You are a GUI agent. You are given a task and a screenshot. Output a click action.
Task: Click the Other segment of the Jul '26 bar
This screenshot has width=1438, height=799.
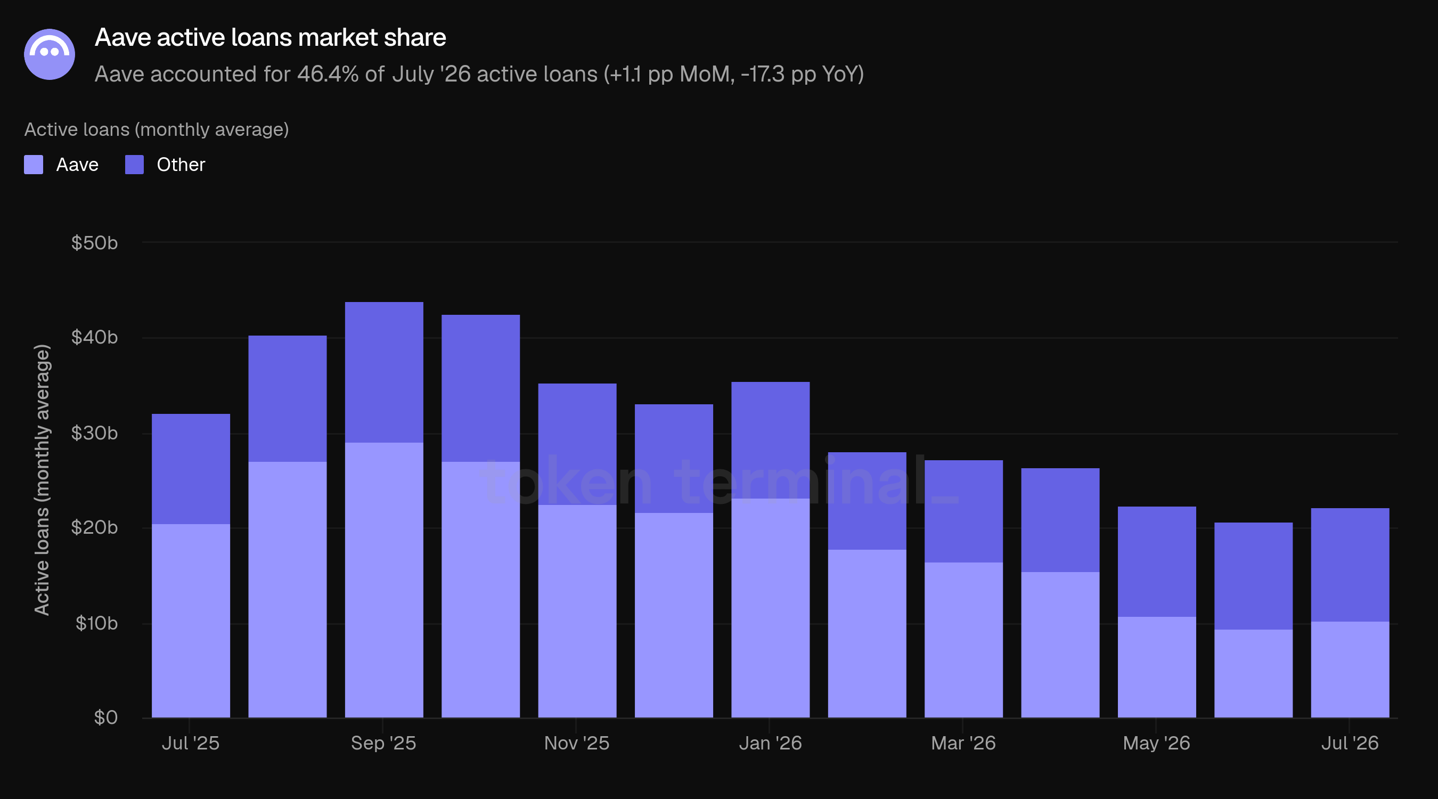[1350, 565]
